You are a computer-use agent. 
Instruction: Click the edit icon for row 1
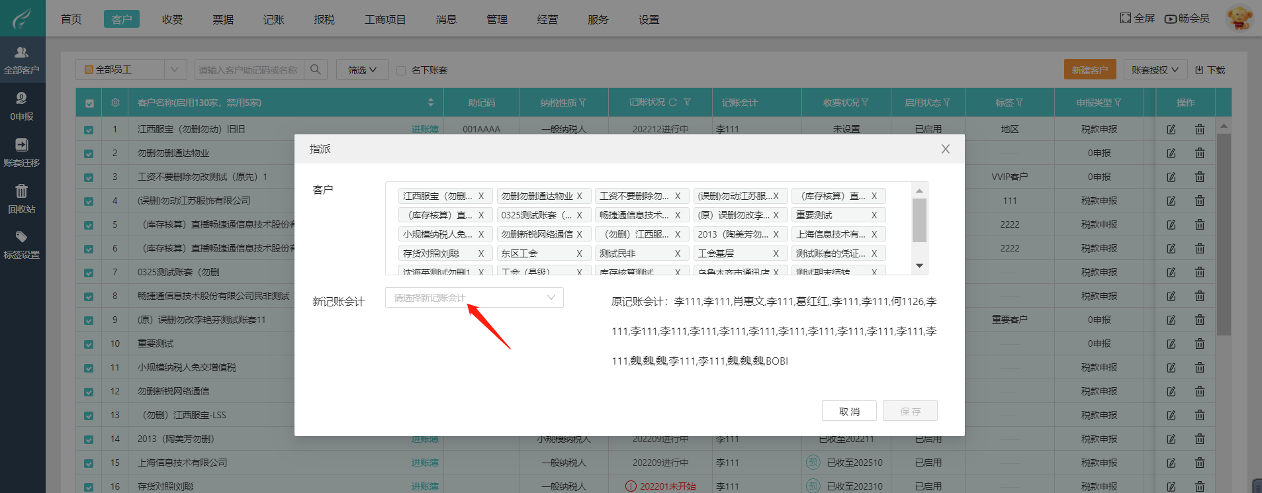click(1171, 129)
